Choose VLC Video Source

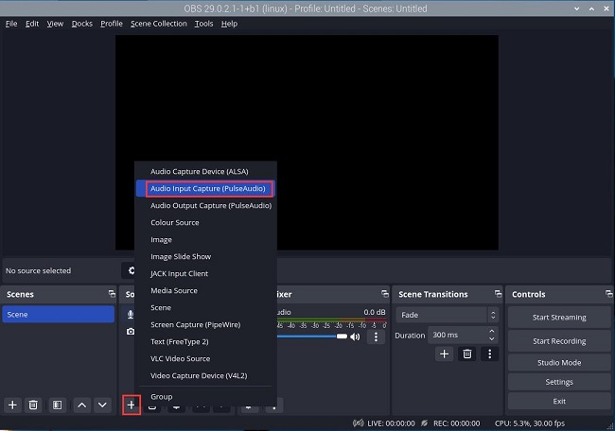tap(205, 358)
